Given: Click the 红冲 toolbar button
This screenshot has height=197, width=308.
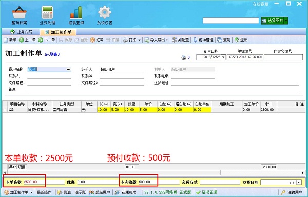Looking at the screenshot, I should tap(97, 40).
